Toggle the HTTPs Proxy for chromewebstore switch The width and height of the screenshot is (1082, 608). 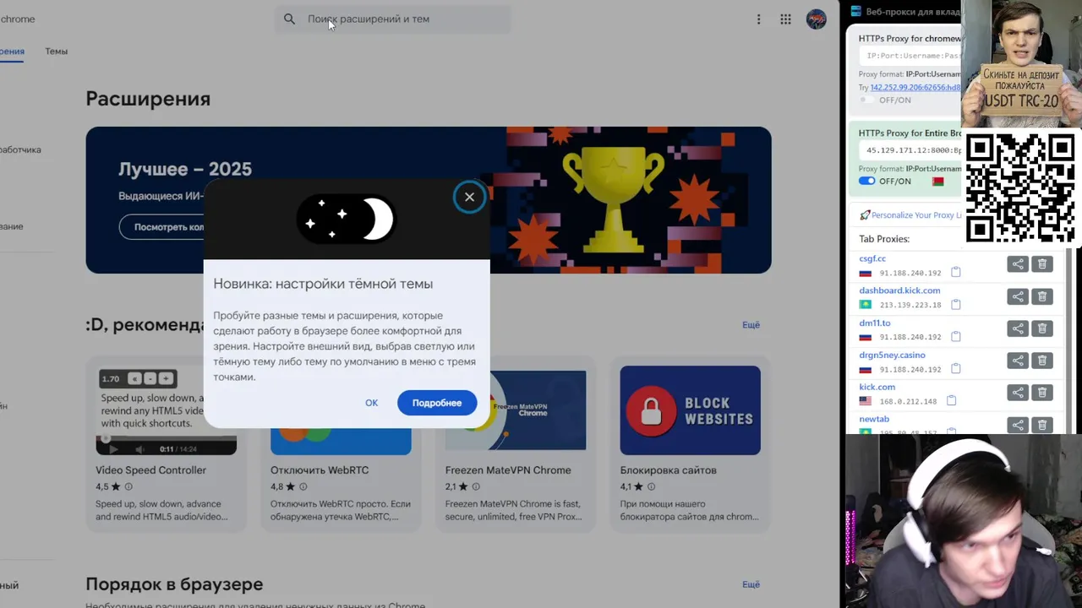(x=866, y=100)
